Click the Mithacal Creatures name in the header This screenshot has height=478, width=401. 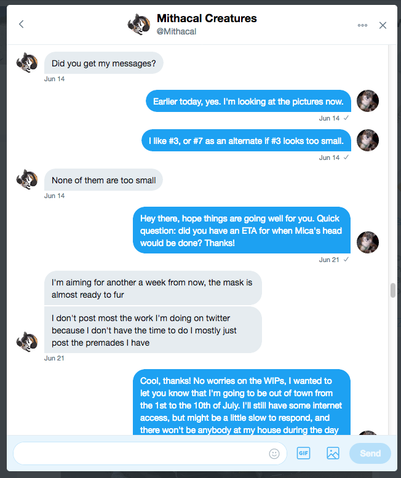(207, 18)
